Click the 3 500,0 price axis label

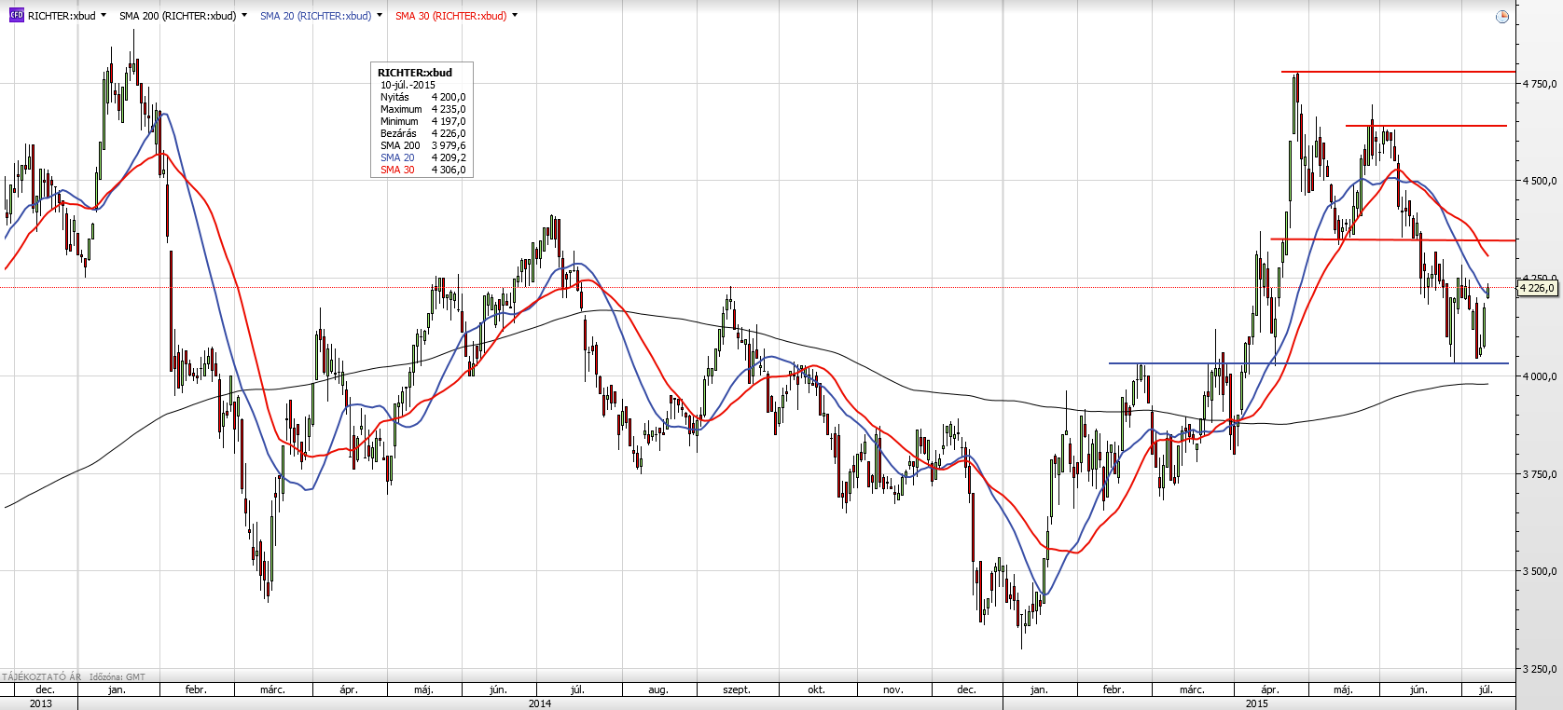(1540, 571)
